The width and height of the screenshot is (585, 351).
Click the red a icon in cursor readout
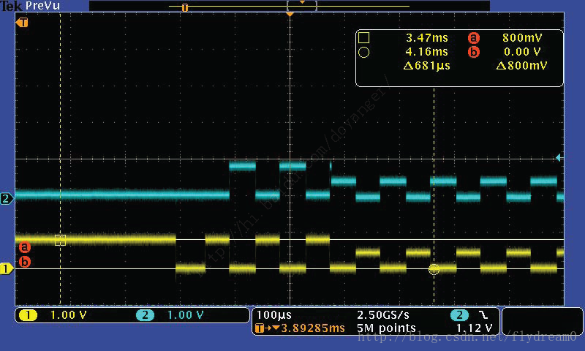[x=473, y=38]
